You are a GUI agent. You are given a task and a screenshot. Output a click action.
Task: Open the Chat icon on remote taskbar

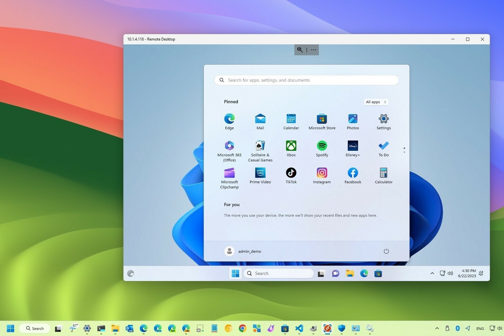[x=336, y=273]
